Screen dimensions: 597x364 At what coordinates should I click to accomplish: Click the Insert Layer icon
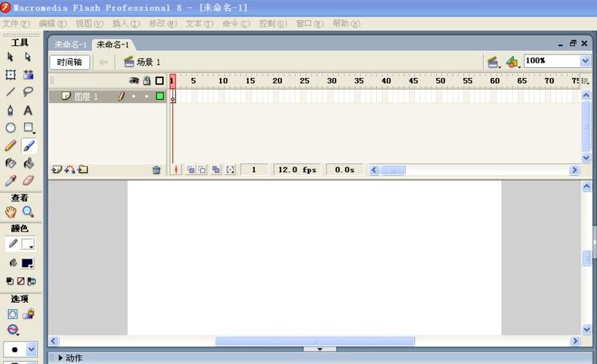point(56,169)
